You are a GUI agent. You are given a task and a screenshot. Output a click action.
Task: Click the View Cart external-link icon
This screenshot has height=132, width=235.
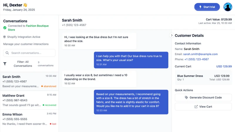196,106
